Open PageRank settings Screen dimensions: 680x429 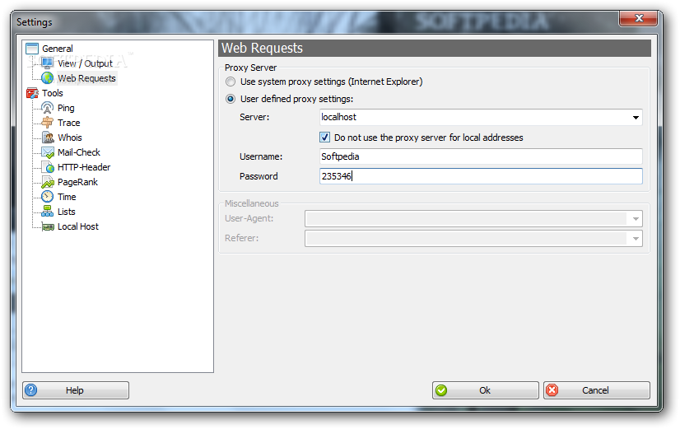tap(77, 182)
